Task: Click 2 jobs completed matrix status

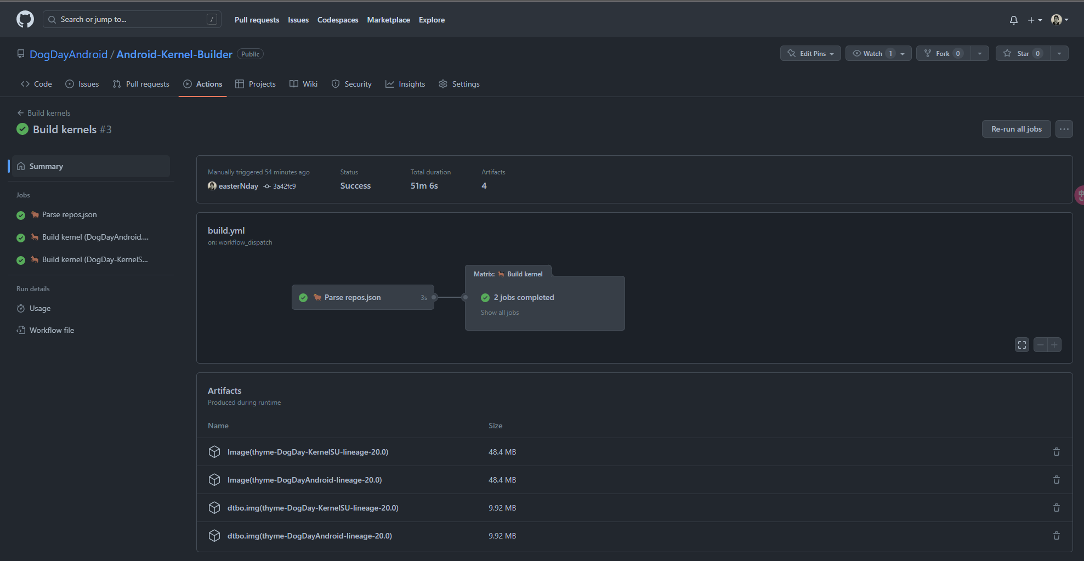Action: point(524,297)
